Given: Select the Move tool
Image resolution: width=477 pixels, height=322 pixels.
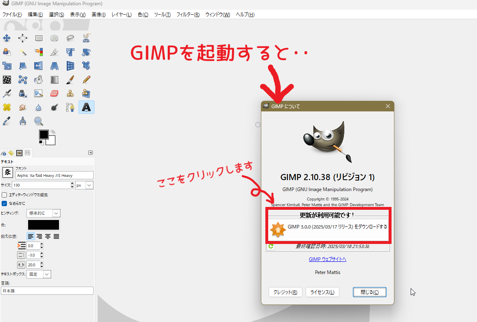Looking at the screenshot, I should tap(7, 38).
